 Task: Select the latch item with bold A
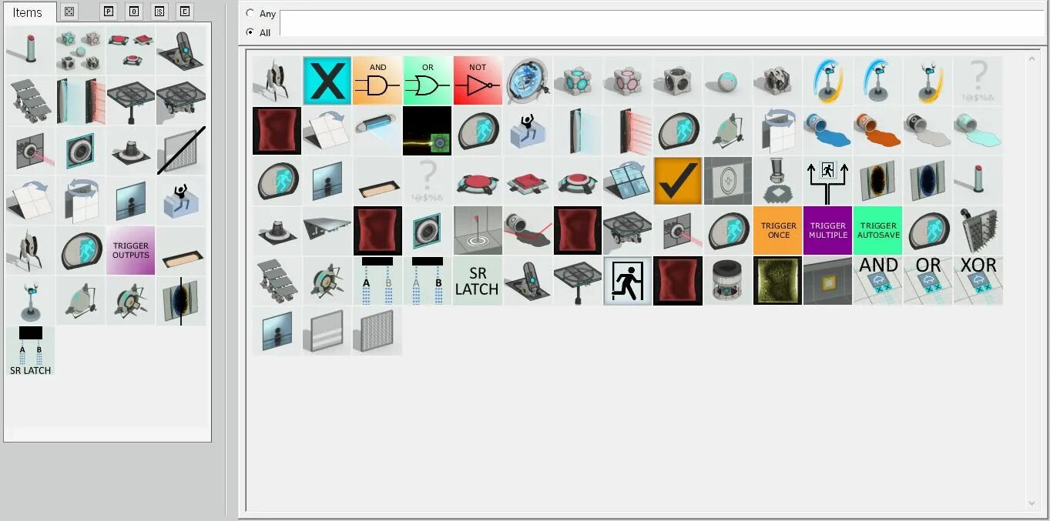pyautogui.click(x=377, y=281)
